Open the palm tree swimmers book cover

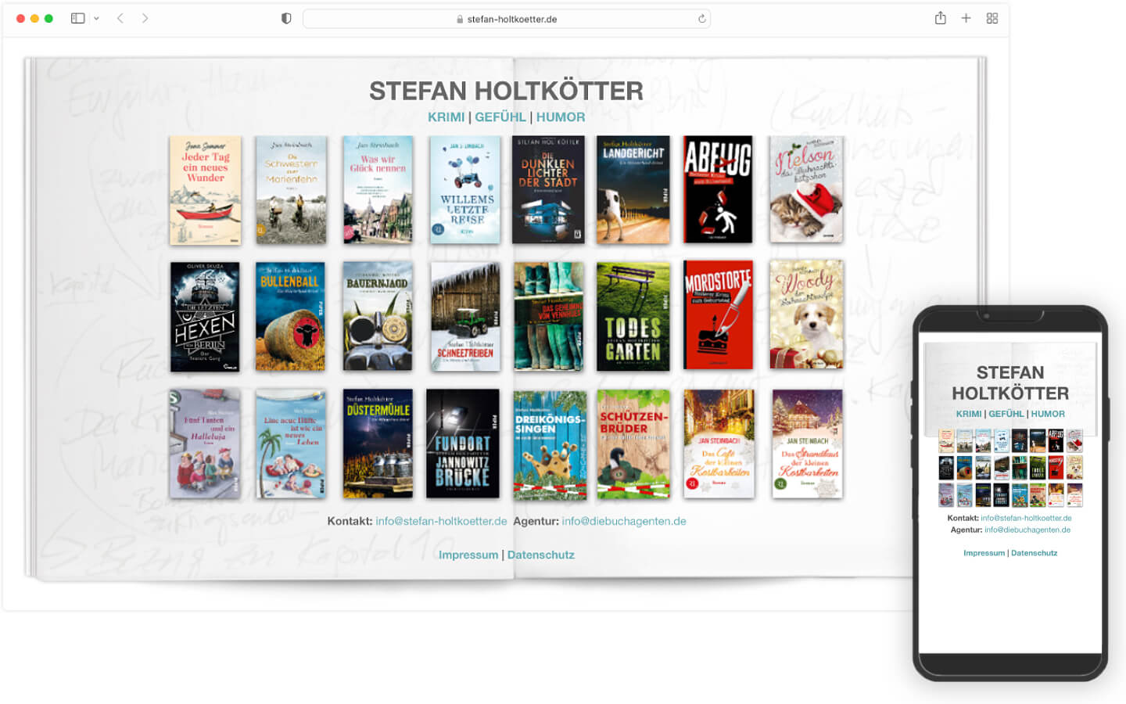[290, 444]
